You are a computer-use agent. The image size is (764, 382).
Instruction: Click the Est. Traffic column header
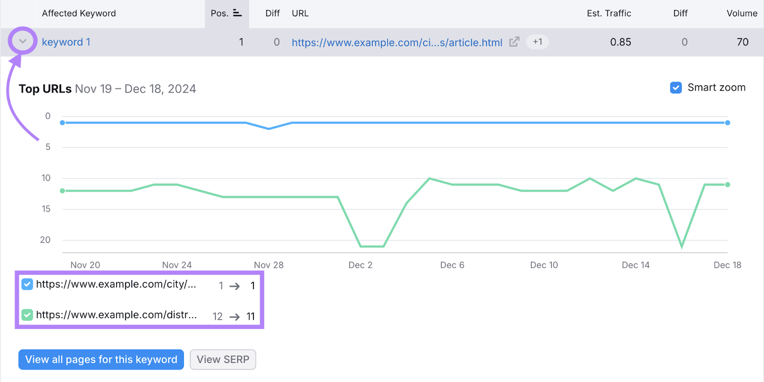coord(609,13)
